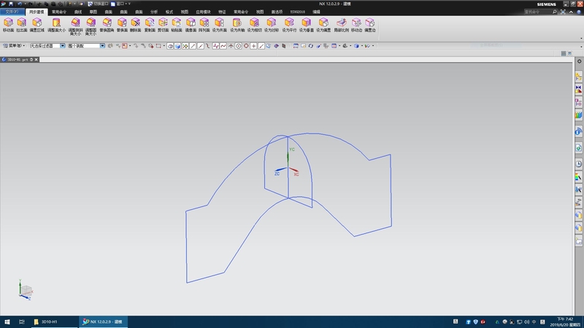Select the 拉出面 (Pull Face) tool
This screenshot has height=328, width=584.
[22, 24]
